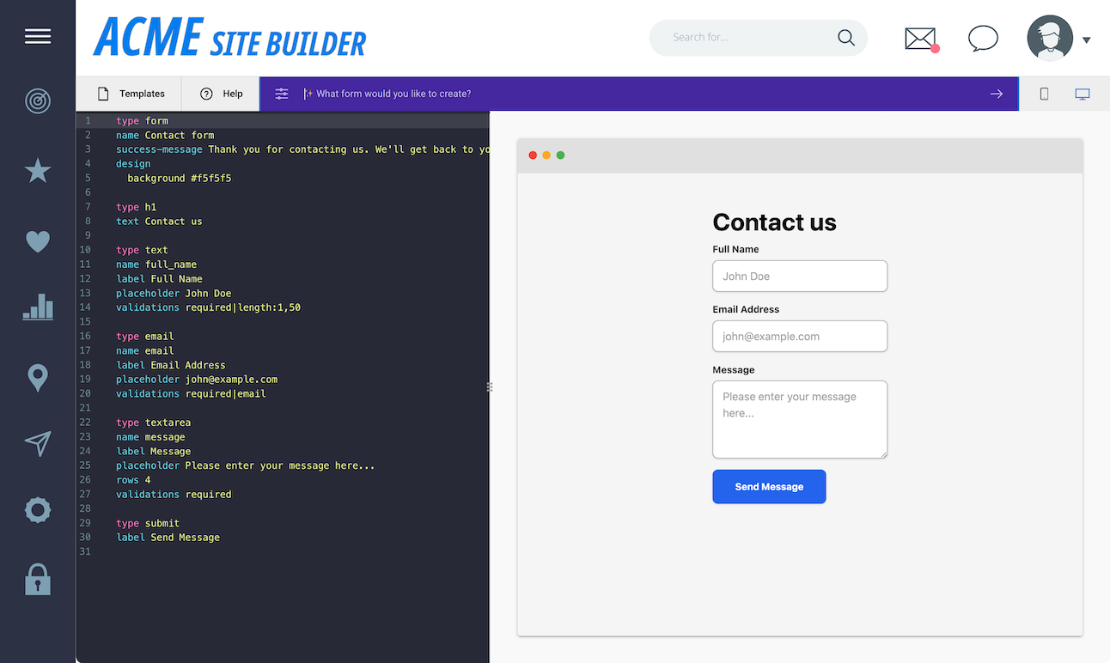Screen dimensions: 1110x663
Task: Click the red dot in preview window
Action: tap(533, 155)
